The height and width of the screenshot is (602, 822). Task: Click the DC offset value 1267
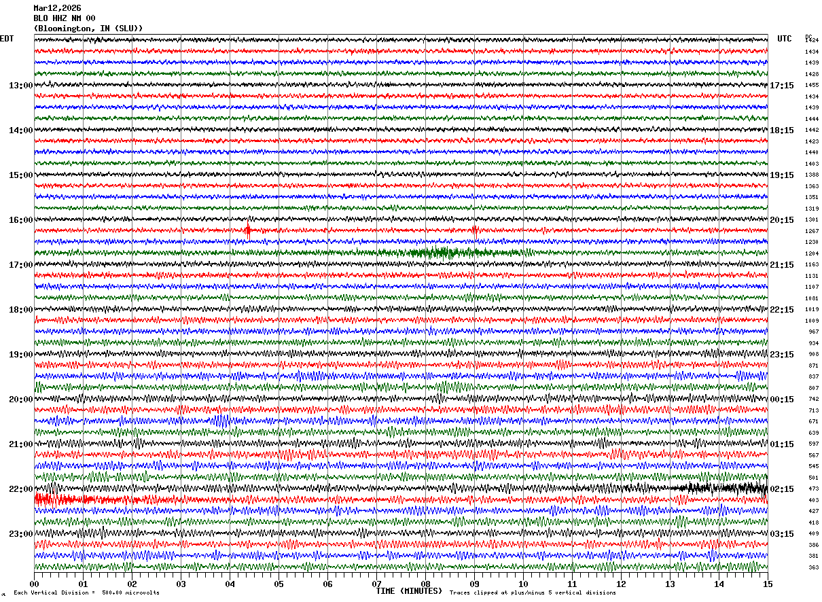tap(812, 231)
